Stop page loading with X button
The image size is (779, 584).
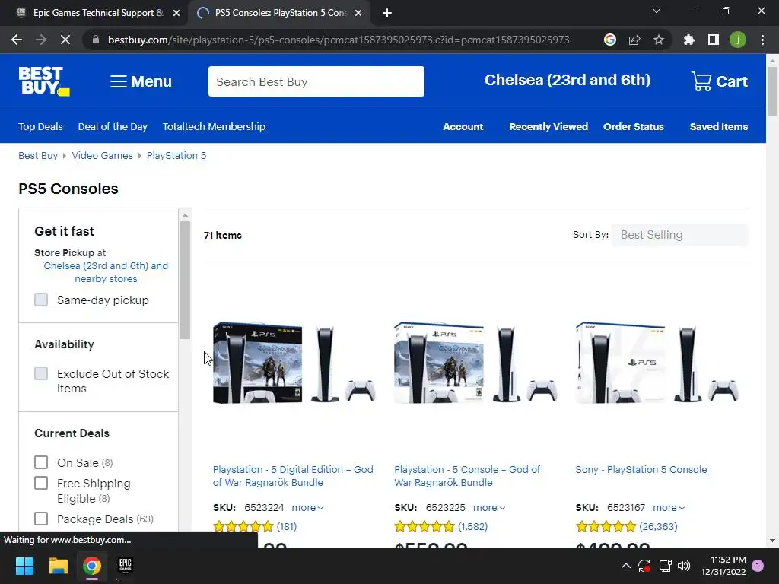point(65,40)
